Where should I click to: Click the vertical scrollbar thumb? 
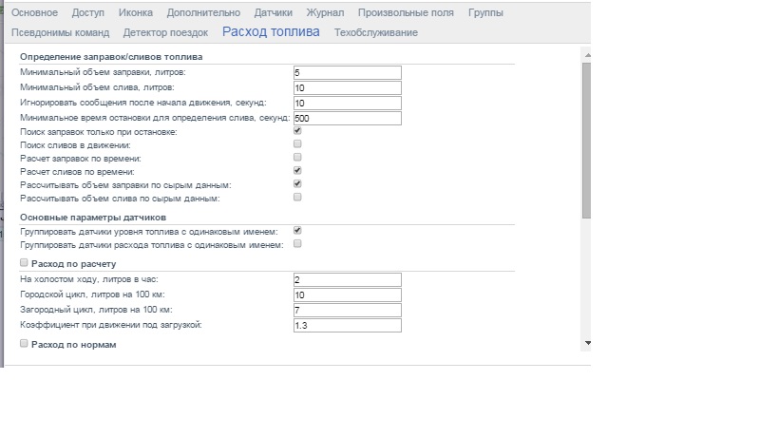click(x=586, y=142)
